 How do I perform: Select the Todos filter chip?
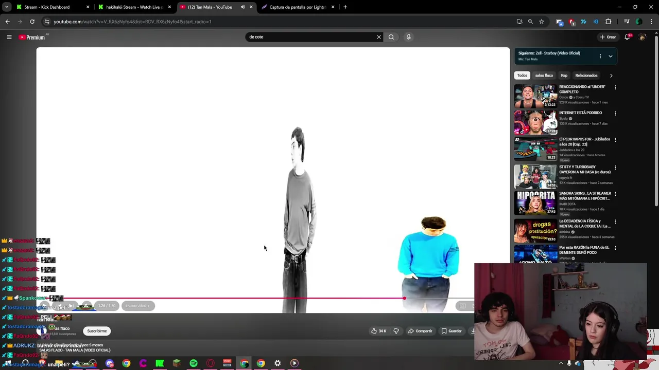[522, 76]
